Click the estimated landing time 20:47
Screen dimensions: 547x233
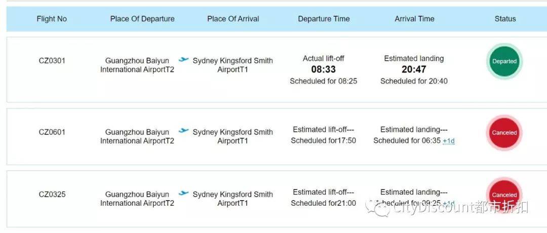pos(414,69)
